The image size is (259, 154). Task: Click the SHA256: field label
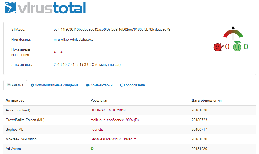(x=18, y=30)
